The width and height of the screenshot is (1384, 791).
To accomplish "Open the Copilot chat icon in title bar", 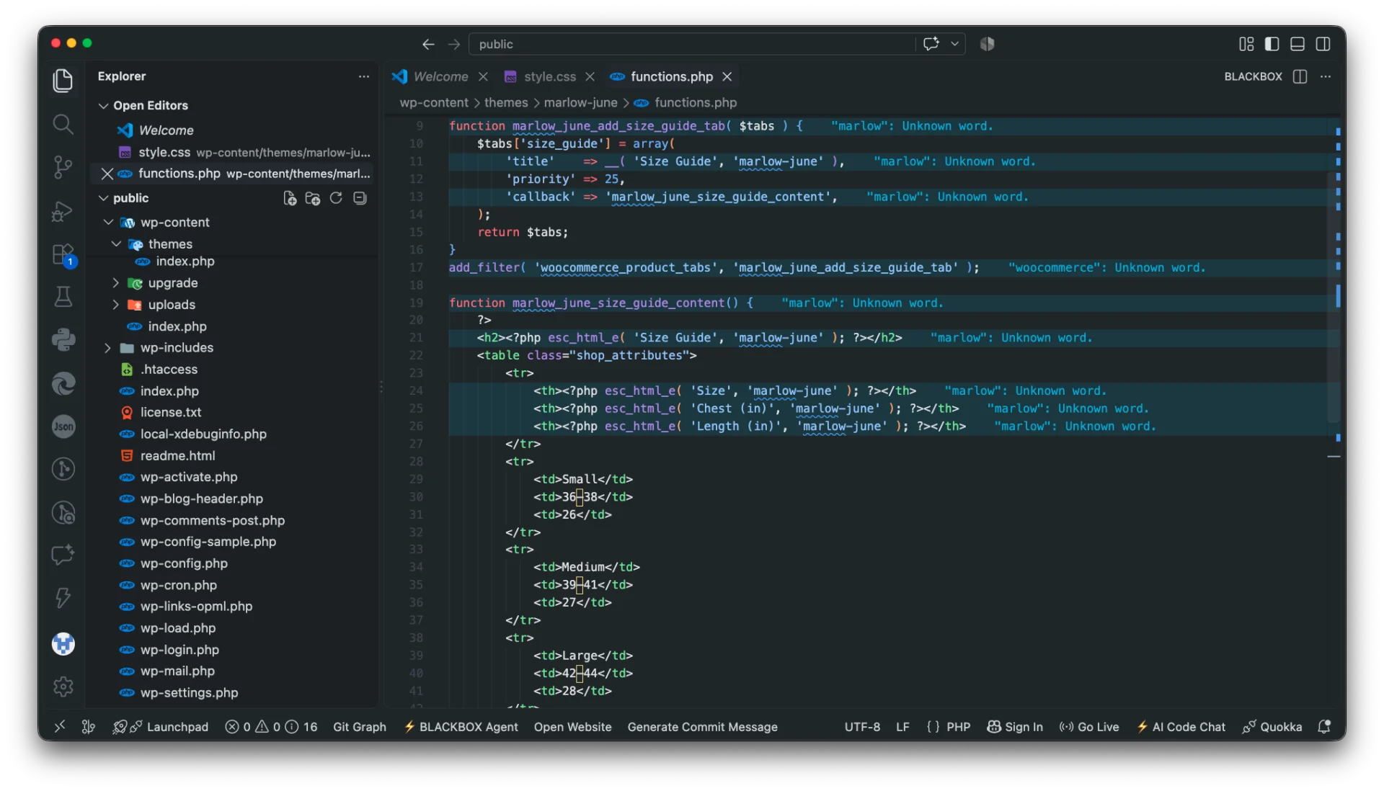I will click(931, 44).
